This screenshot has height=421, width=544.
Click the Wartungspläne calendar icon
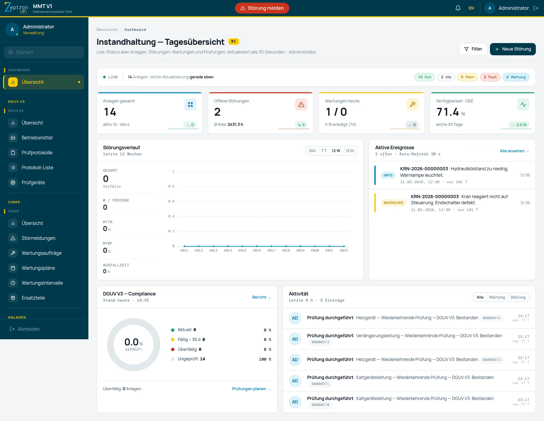(13, 268)
